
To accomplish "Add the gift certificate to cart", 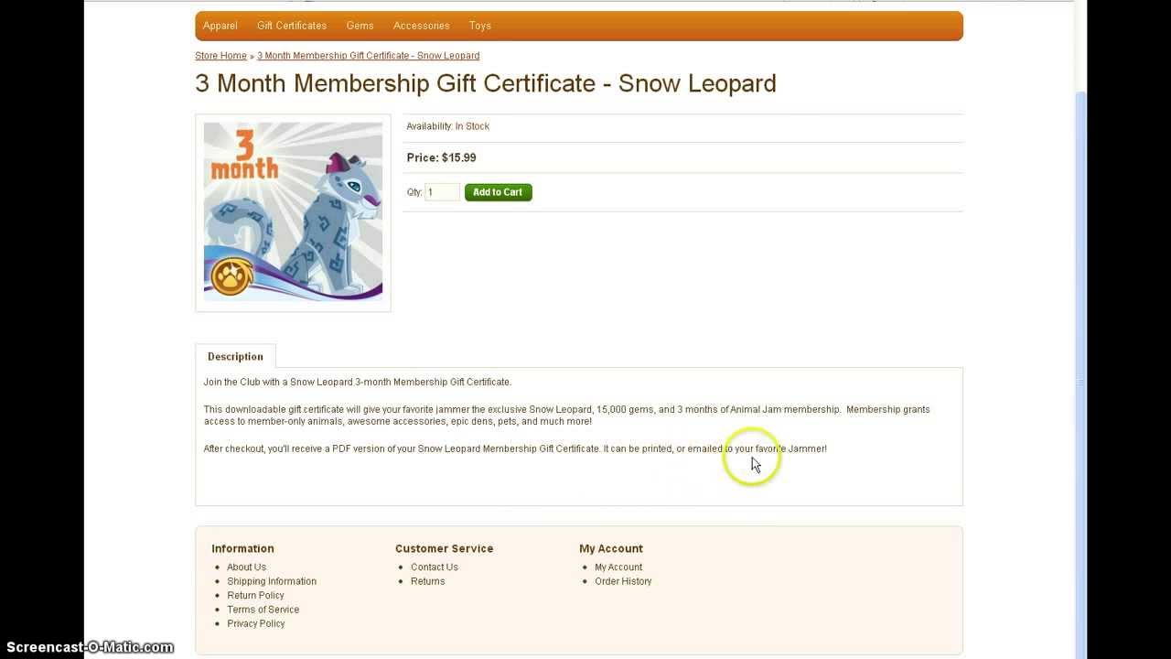I will (x=499, y=192).
